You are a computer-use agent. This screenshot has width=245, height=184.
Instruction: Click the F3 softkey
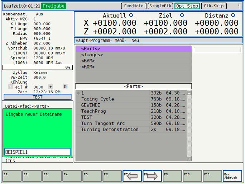tap(52, 176)
